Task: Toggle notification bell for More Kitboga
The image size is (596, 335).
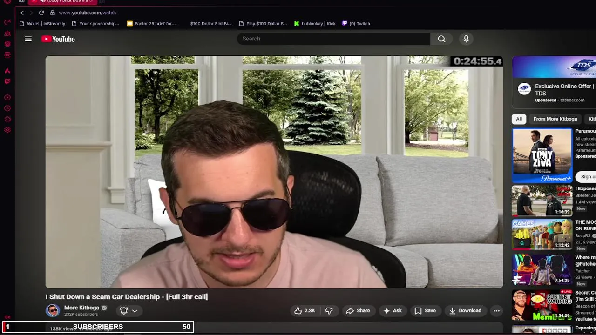Action: tap(124, 311)
